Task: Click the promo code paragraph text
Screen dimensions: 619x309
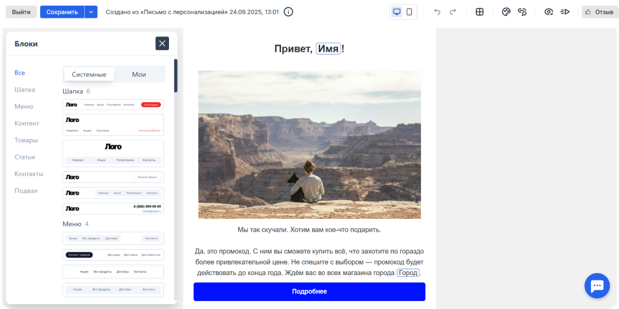Action: 309,262
